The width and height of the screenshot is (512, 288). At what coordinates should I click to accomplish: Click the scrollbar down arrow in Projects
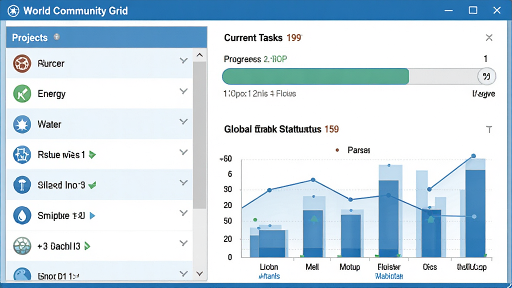[200, 273]
